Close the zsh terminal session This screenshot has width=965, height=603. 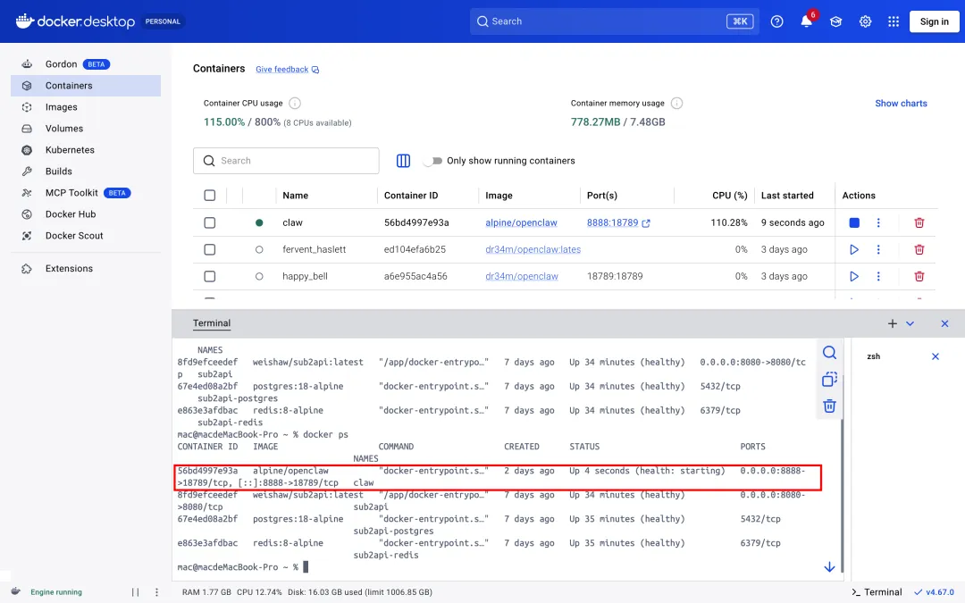pyautogui.click(x=936, y=356)
